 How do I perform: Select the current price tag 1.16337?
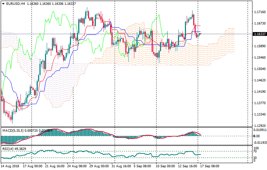pyautogui.click(x=259, y=34)
